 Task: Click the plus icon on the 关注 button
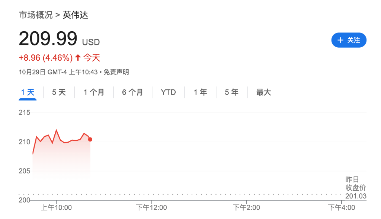tap(341, 40)
